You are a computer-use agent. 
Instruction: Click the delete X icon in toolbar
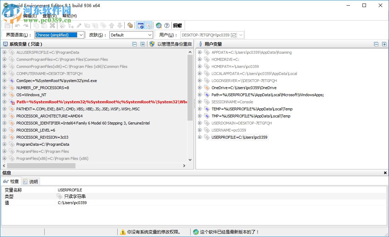pos(52,25)
